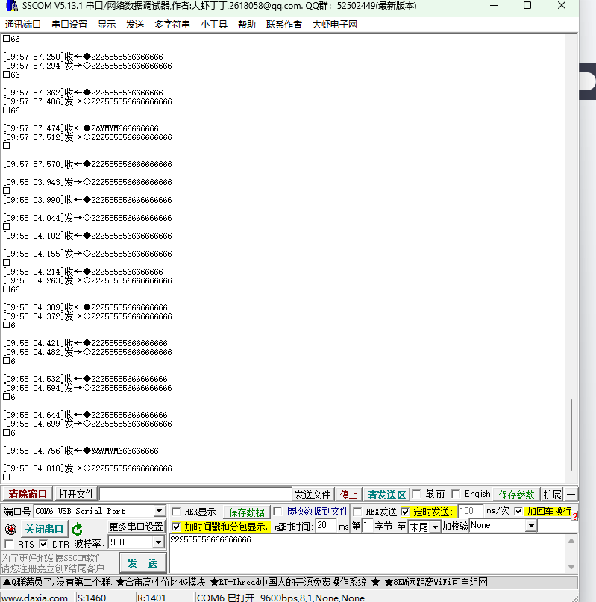Disable 定时发送 checkbox

[x=405, y=512]
